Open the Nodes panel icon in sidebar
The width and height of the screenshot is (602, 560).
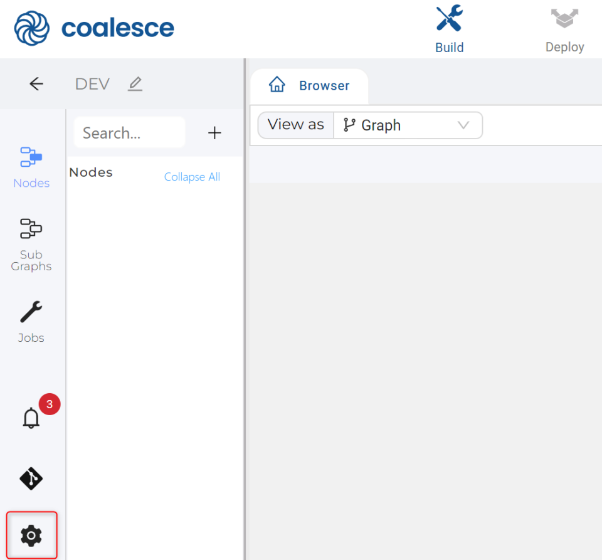click(x=31, y=157)
